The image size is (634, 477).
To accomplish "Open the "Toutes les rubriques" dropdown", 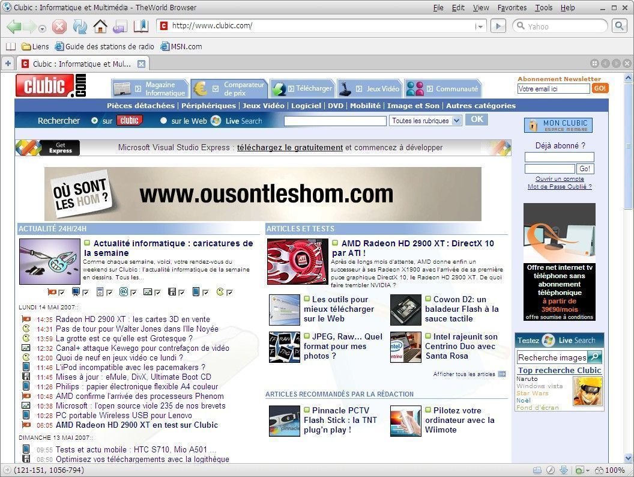I will (425, 121).
